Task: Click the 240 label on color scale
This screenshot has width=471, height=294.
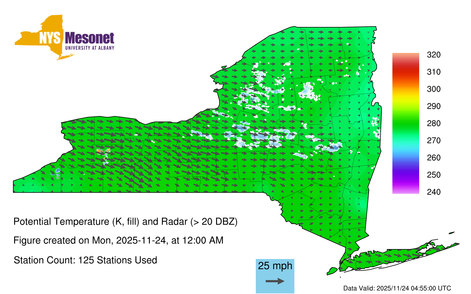Action: click(x=434, y=192)
